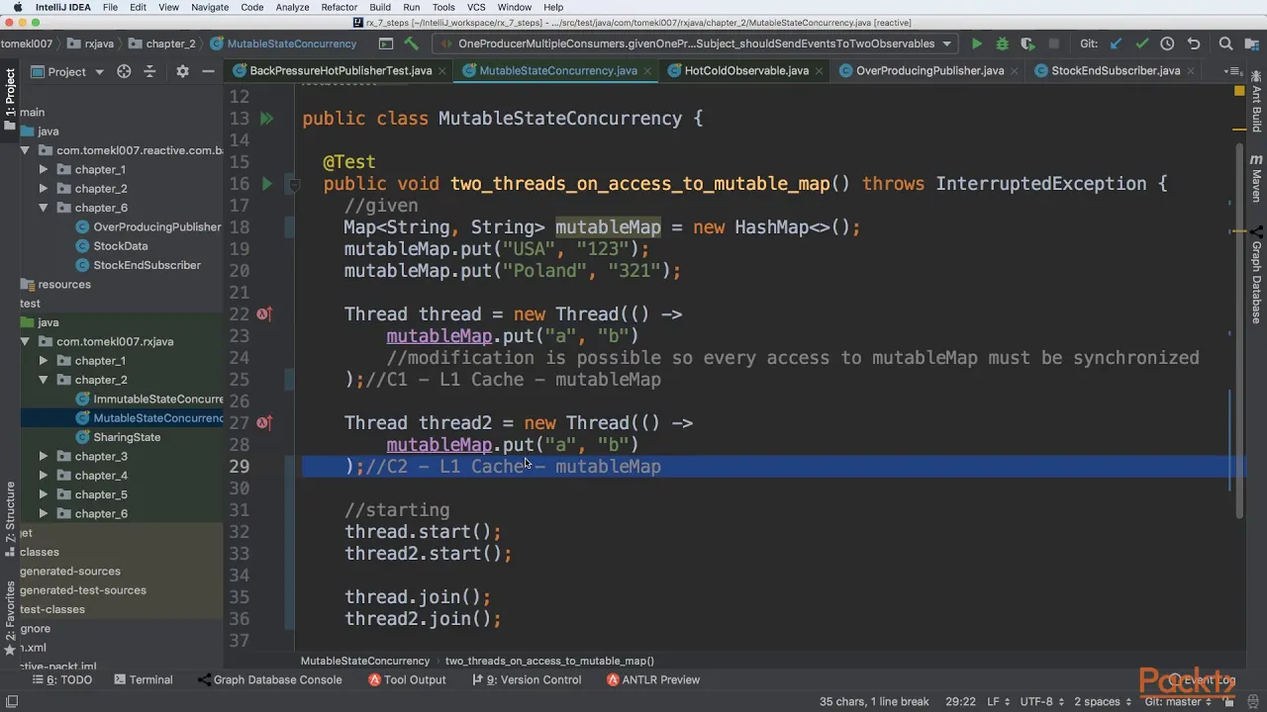Open the Analyze menu
Viewport: 1267px width, 712px height.
click(x=293, y=7)
